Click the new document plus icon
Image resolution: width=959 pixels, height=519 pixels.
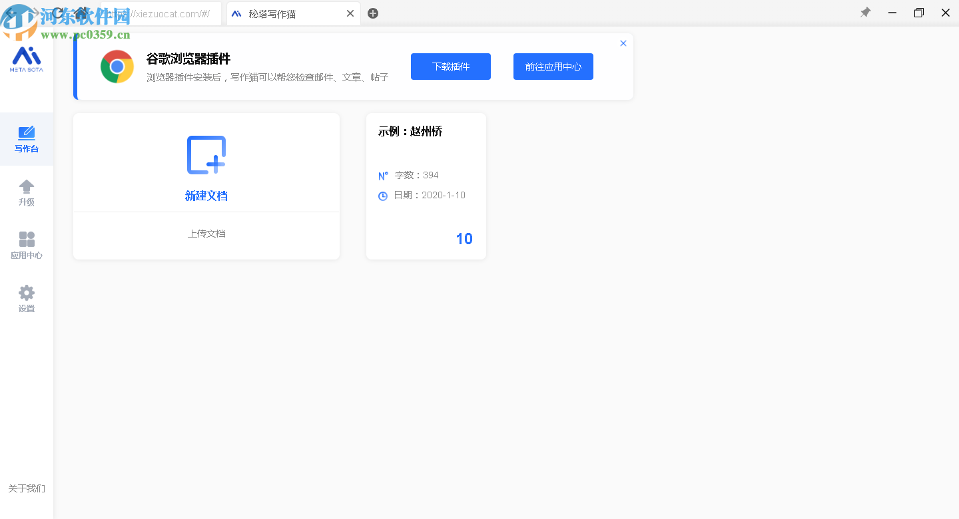pyautogui.click(x=206, y=154)
